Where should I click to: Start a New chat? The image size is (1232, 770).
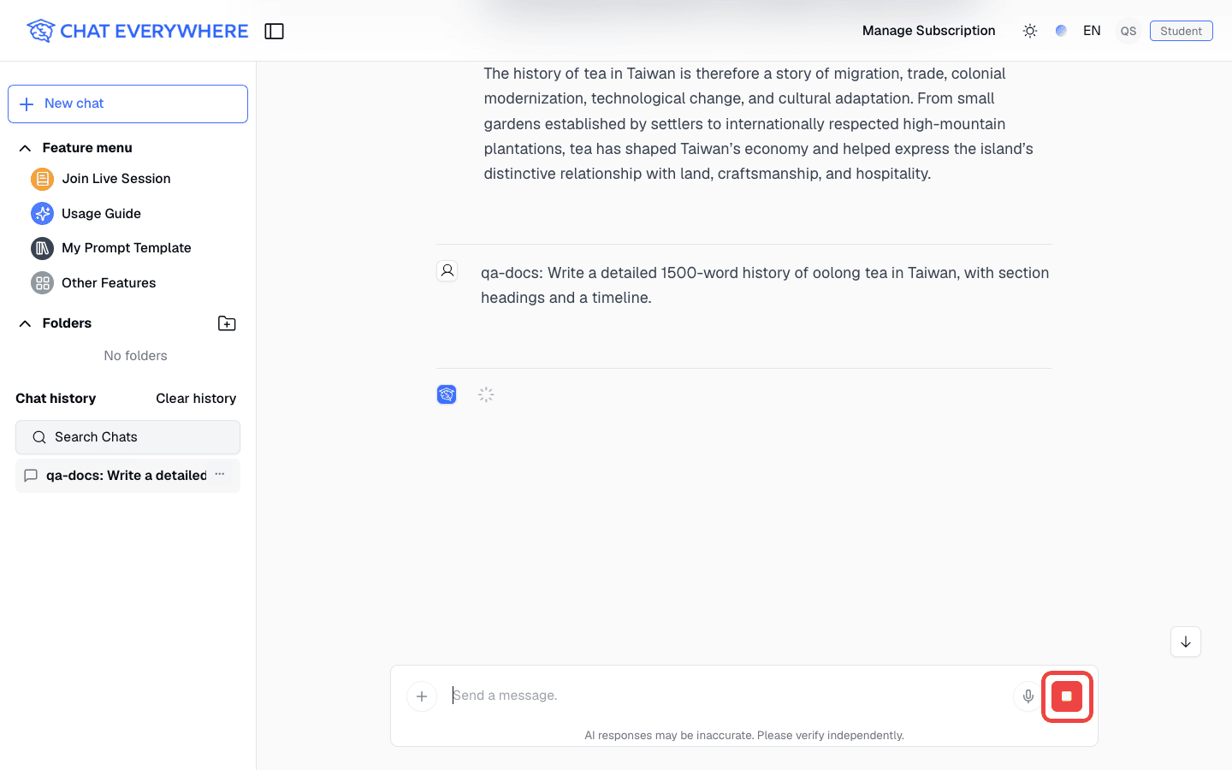pyautogui.click(x=127, y=104)
